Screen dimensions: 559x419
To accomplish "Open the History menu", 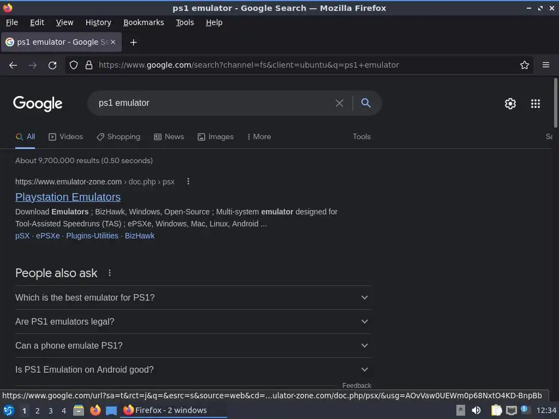I will (x=98, y=22).
